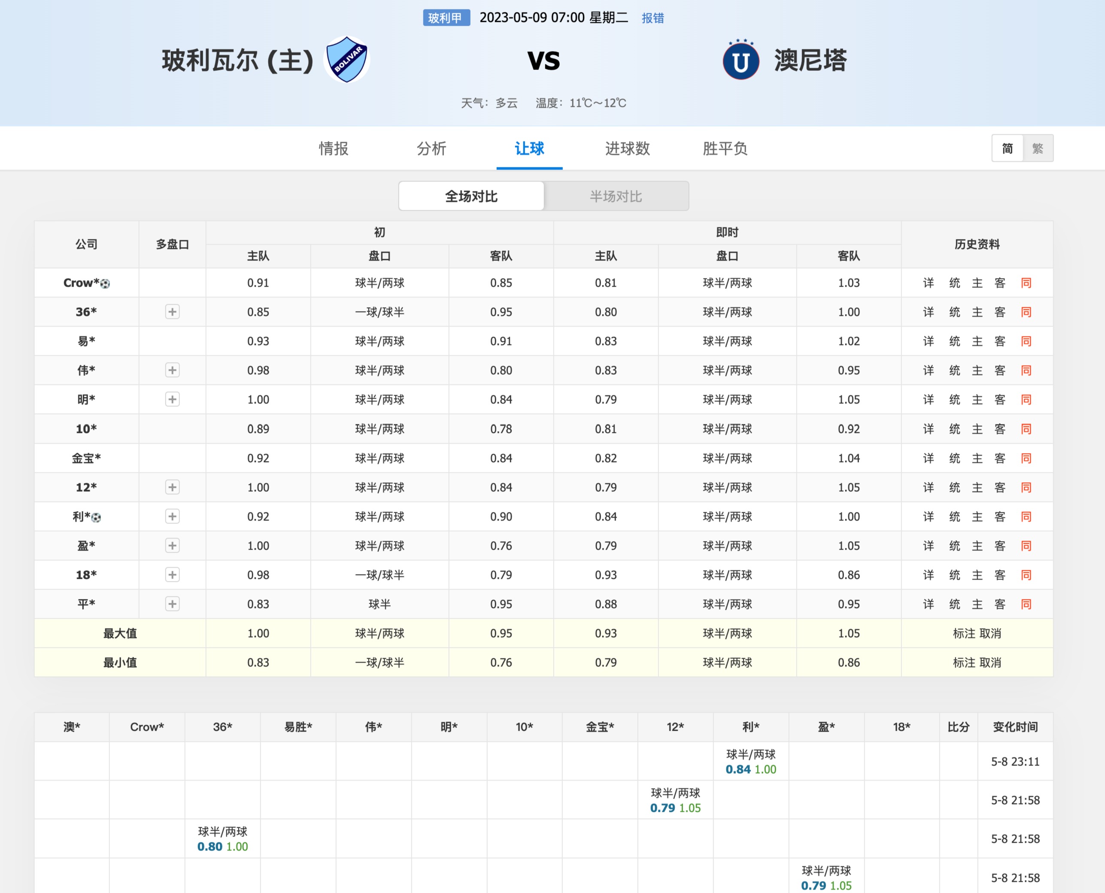Click the 比分 column header
The width and height of the screenshot is (1105, 893).
(958, 727)
